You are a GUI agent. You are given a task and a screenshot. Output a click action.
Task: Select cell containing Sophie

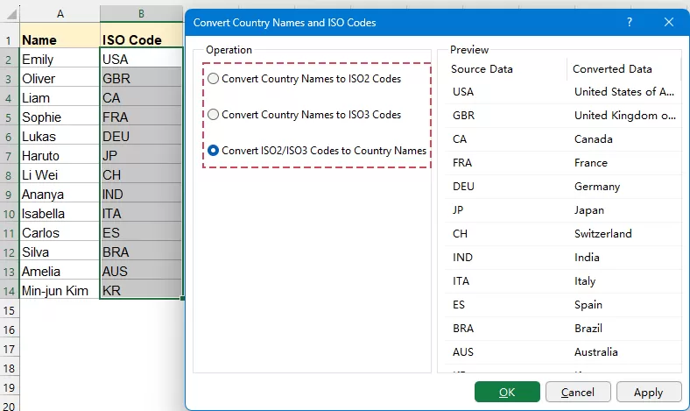[60, 117]
